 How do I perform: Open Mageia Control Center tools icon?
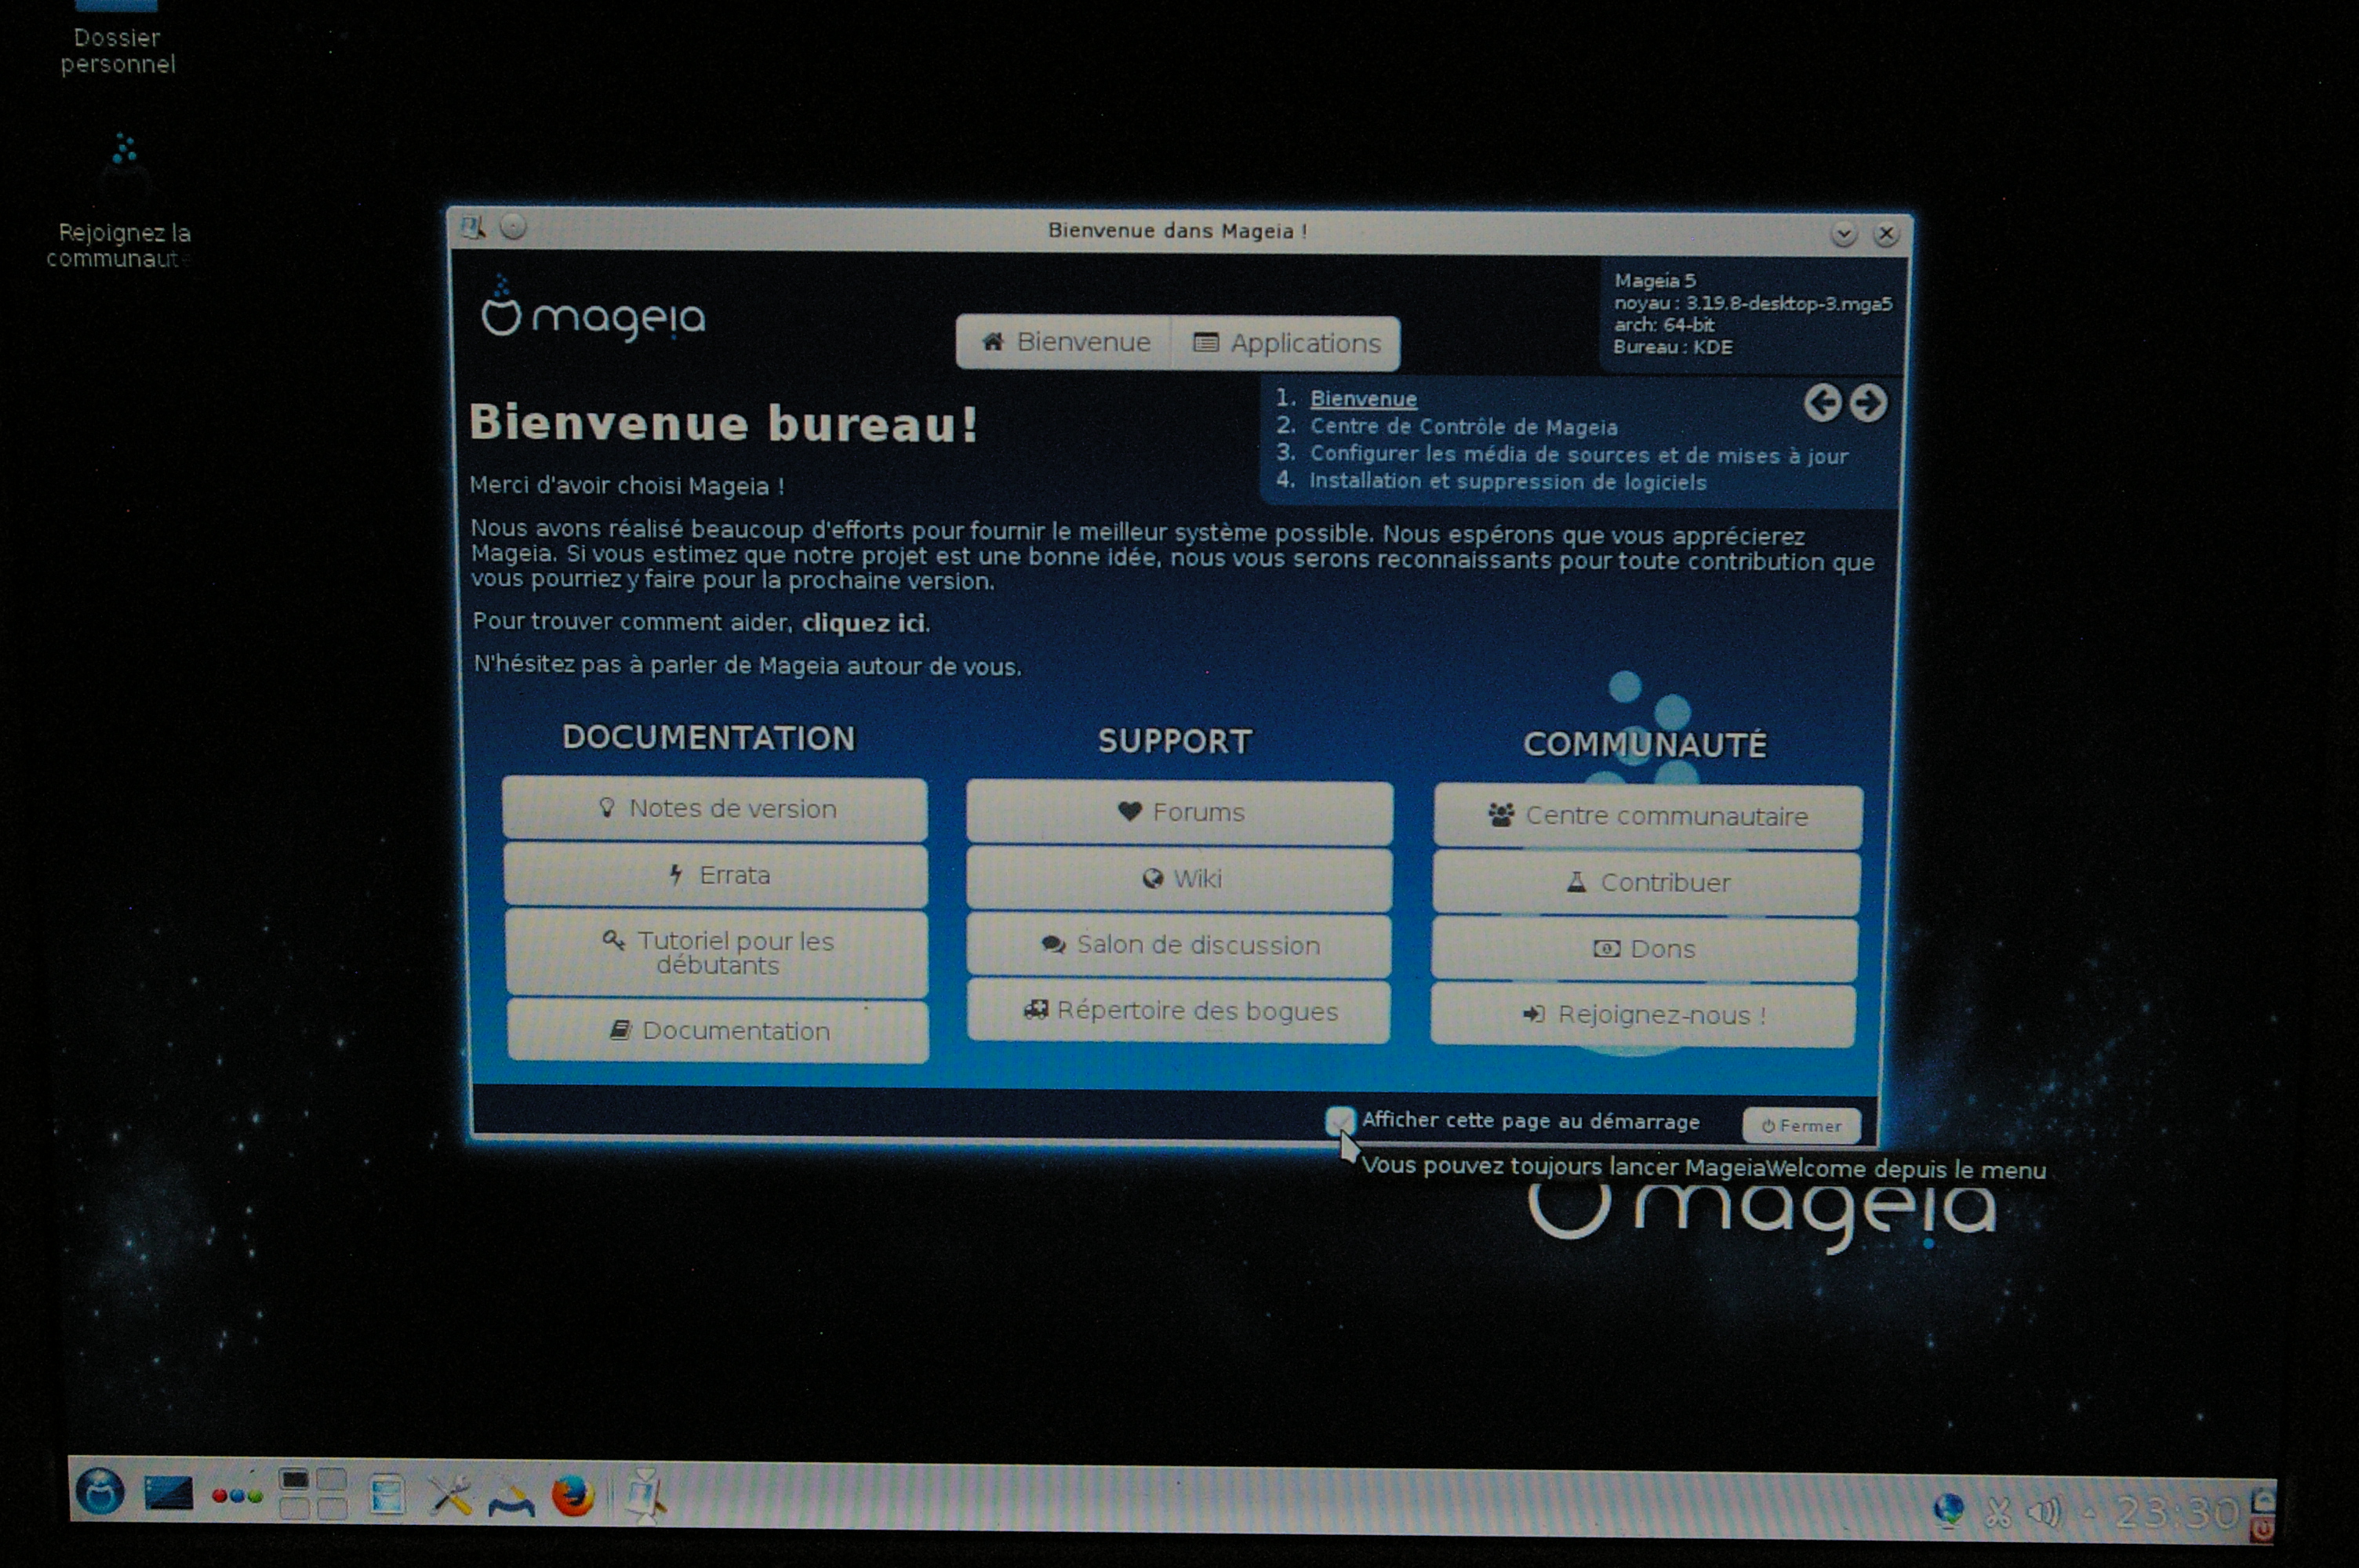[450, 1497]
